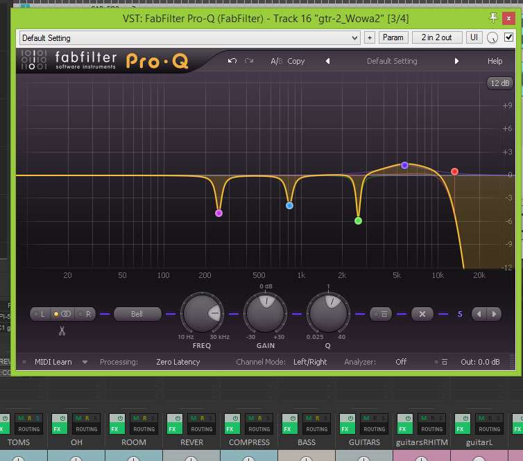Open the Bell filter shape dropdown

pos(137,314)
